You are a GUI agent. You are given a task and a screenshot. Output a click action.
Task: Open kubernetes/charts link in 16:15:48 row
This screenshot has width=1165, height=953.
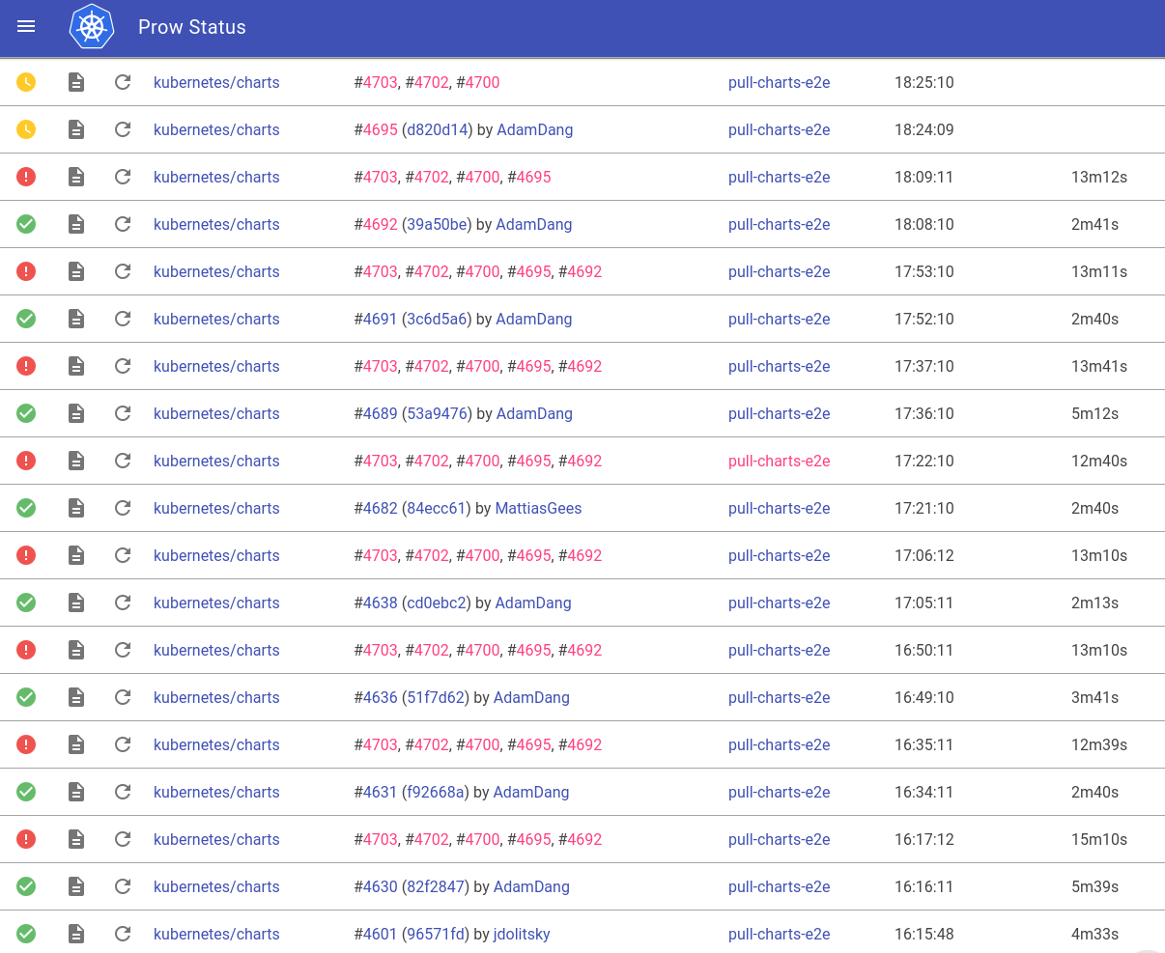point(216,934)
